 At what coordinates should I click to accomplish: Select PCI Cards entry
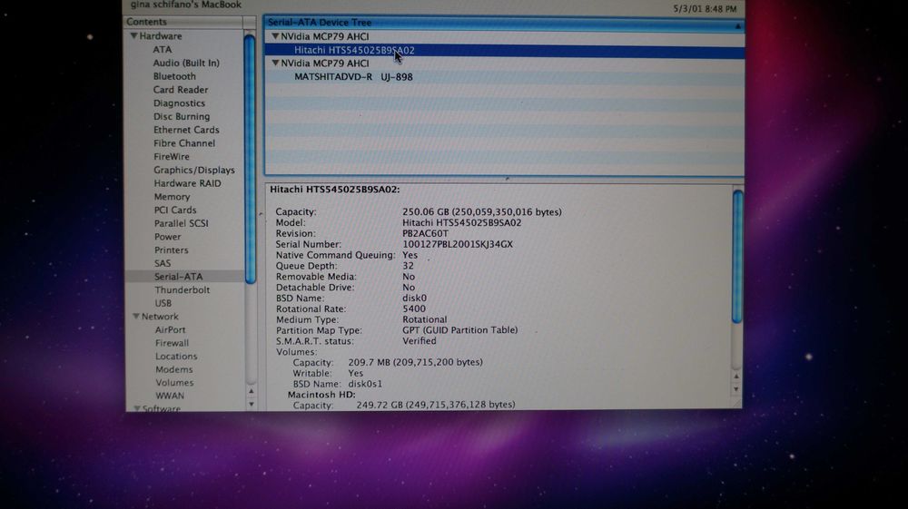tap(175, 210)
